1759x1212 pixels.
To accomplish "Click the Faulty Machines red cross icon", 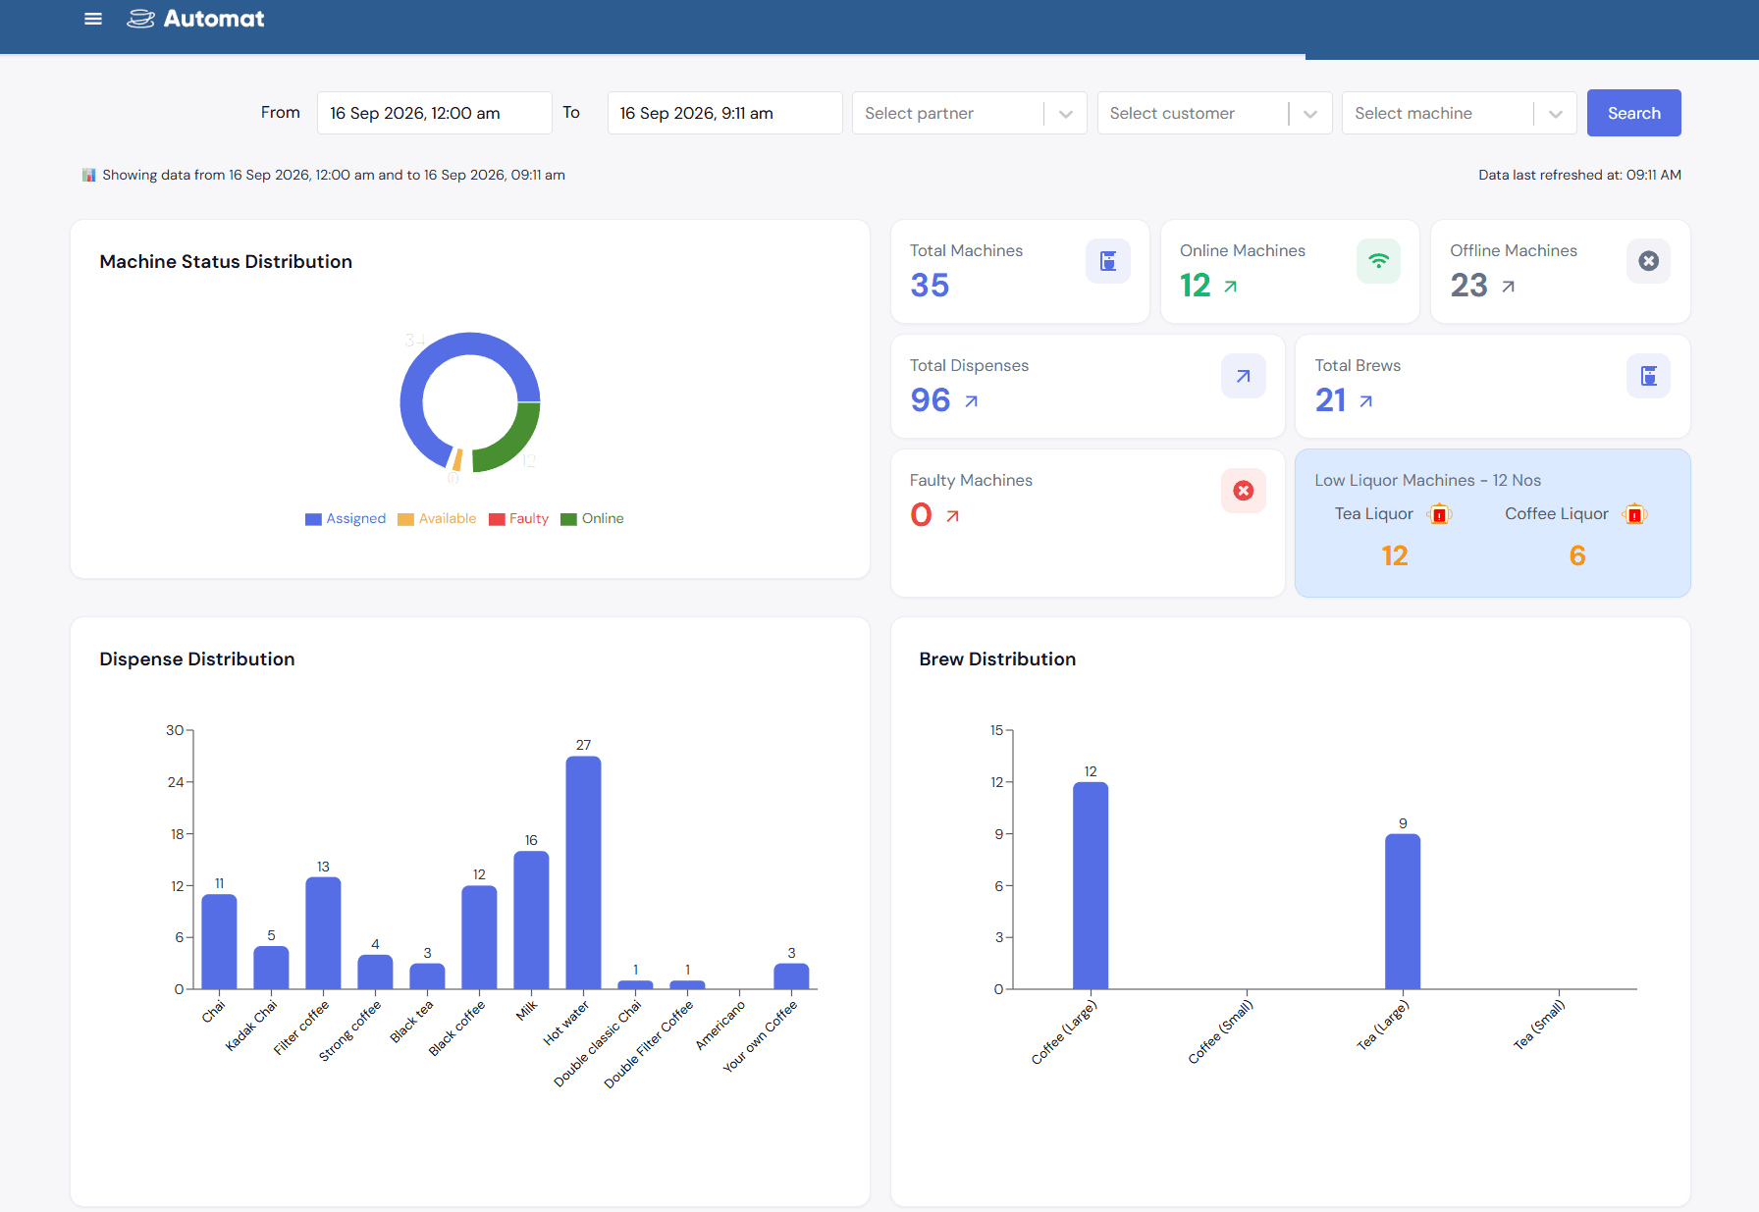I will coord(1243,491).
